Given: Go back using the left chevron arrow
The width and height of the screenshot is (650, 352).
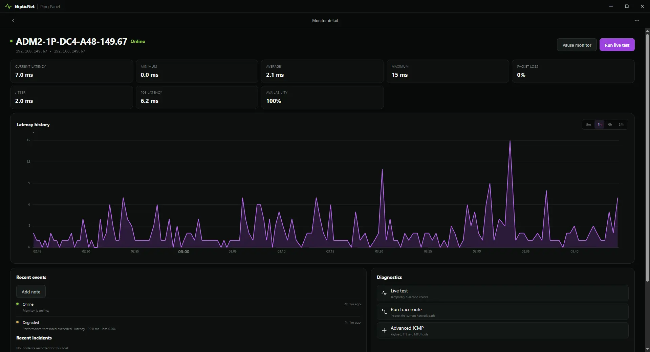Looking at the screenshot, I should pyautogui.click(x=13, y=21).
